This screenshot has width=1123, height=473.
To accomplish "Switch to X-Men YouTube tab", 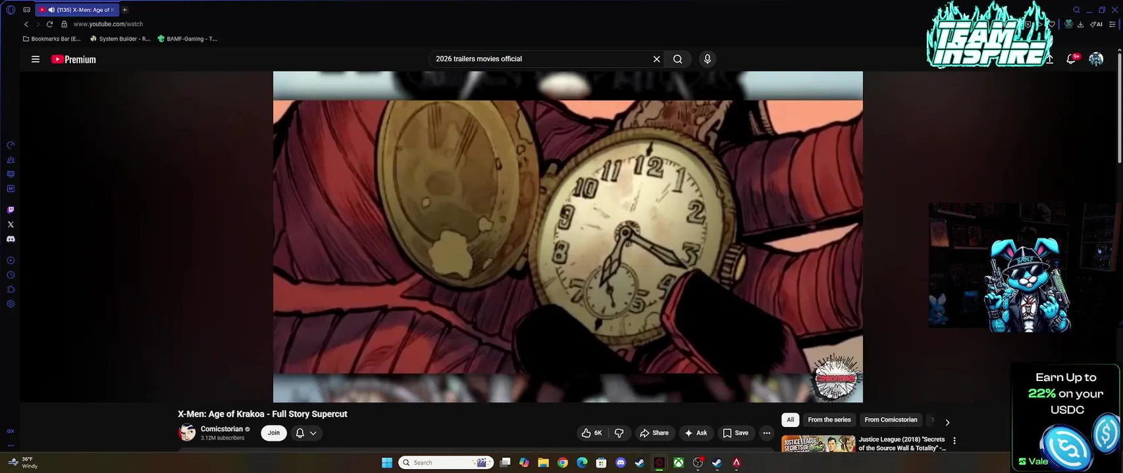I will pyautogui.click(x=77, y=10).
